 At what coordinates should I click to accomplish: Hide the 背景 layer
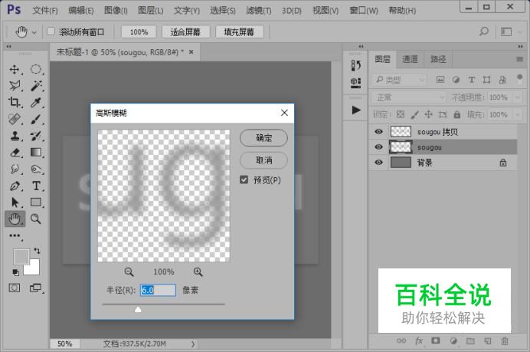pyautogui.click(x=379, y=163)
